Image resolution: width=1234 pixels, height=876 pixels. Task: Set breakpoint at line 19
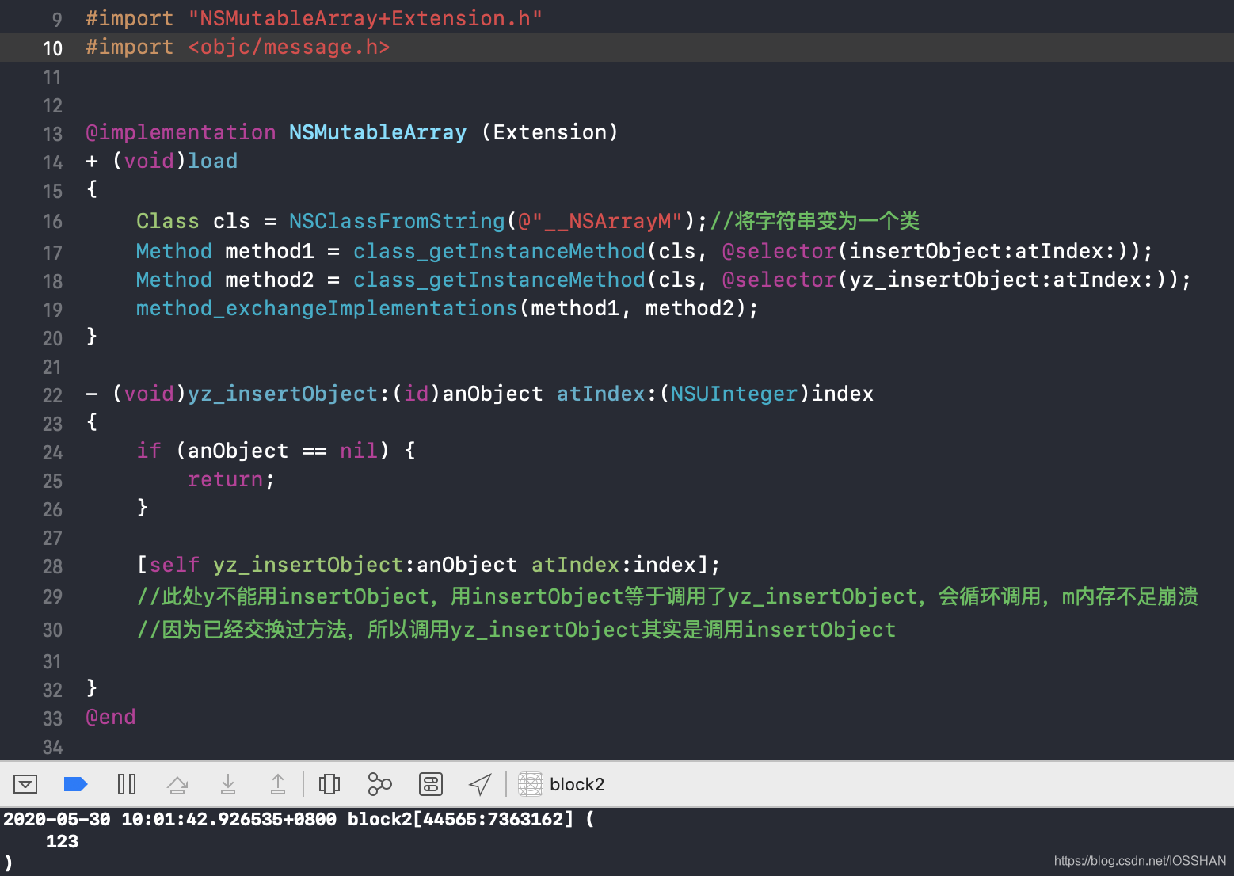tap(52, 310)
